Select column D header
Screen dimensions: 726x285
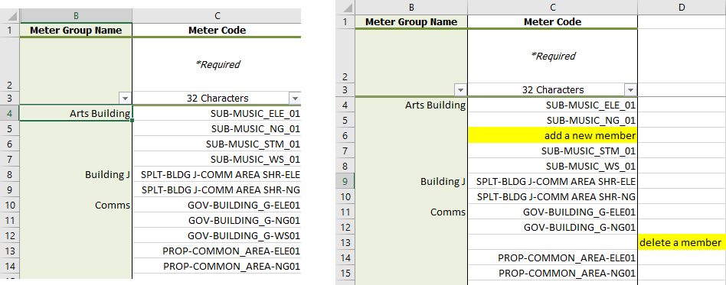click(x=682, y=7)
